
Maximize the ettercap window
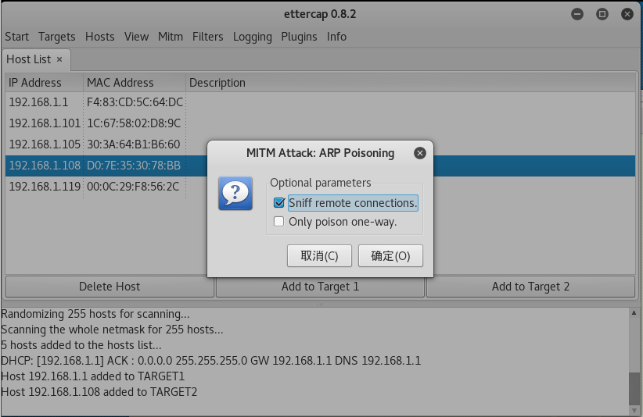602,14
